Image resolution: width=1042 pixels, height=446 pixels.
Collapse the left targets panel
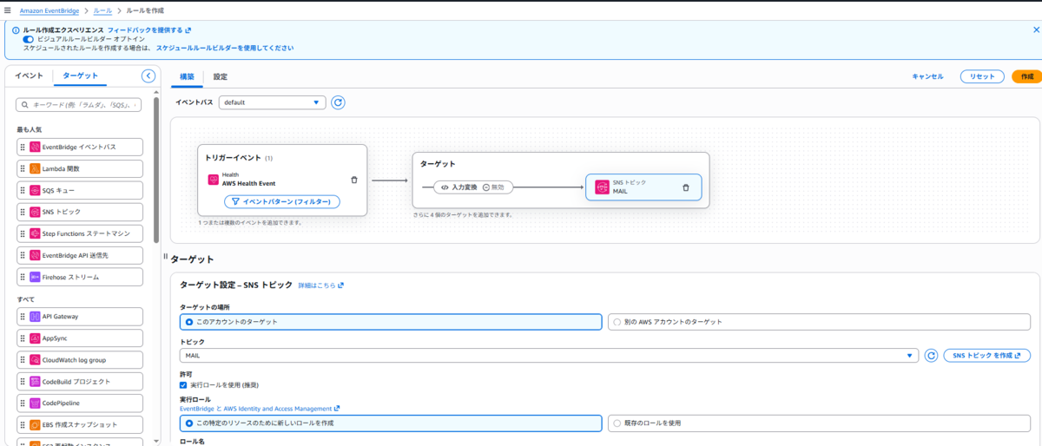coord(148,76)
